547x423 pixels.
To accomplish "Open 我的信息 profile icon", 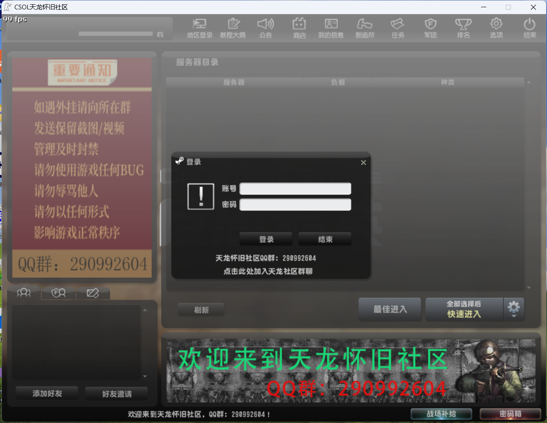I will click(331, 28).
